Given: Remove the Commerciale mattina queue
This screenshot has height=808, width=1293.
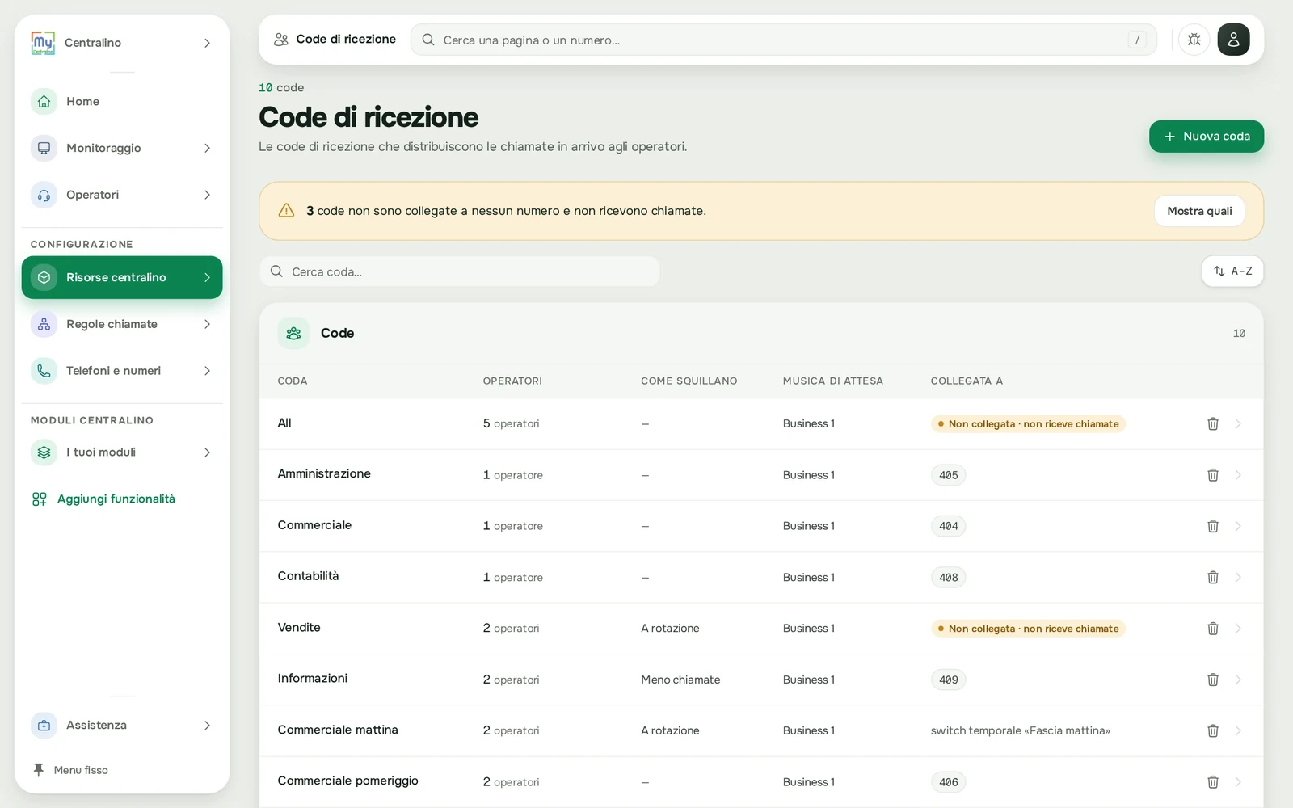Looking at the screenshot, I should pos(1213,730).
